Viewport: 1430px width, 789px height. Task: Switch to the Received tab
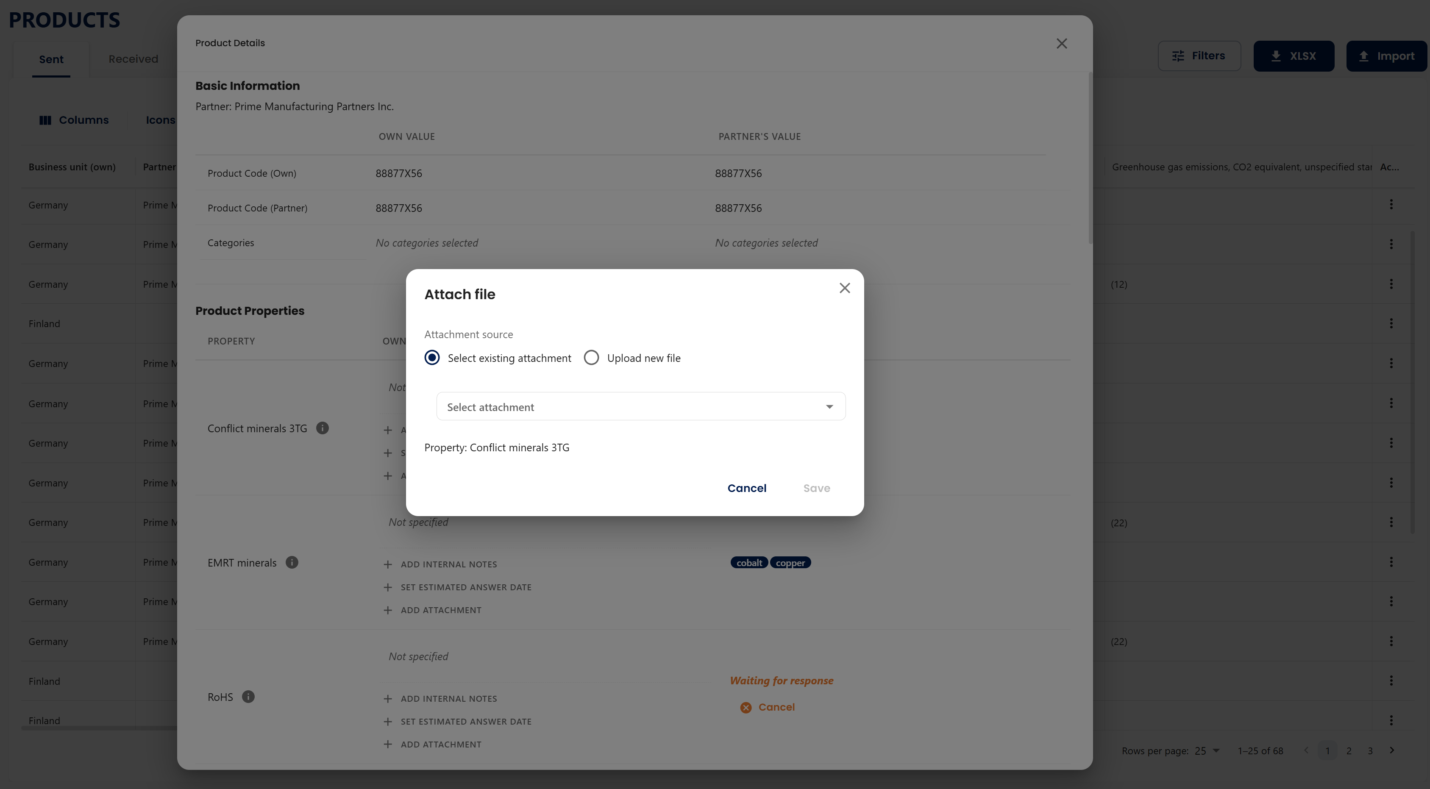[133, 59]
